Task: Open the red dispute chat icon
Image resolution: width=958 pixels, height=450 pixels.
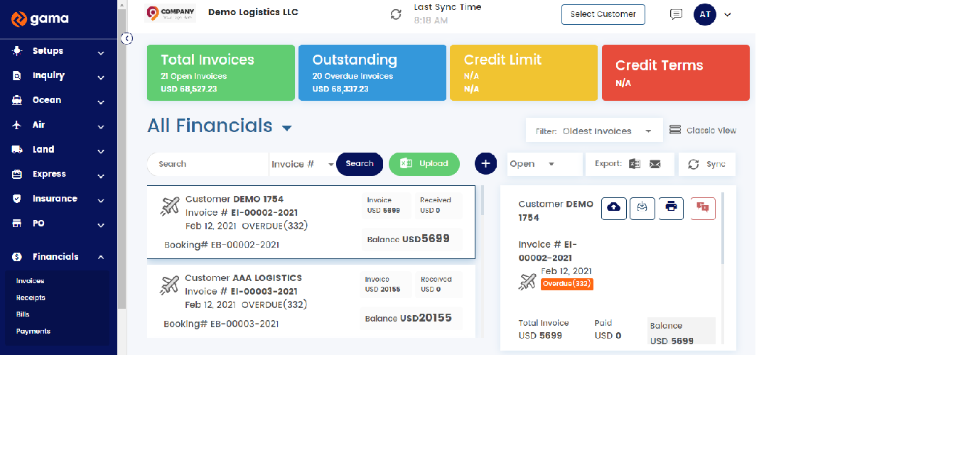Action: [x=702, y=208]
